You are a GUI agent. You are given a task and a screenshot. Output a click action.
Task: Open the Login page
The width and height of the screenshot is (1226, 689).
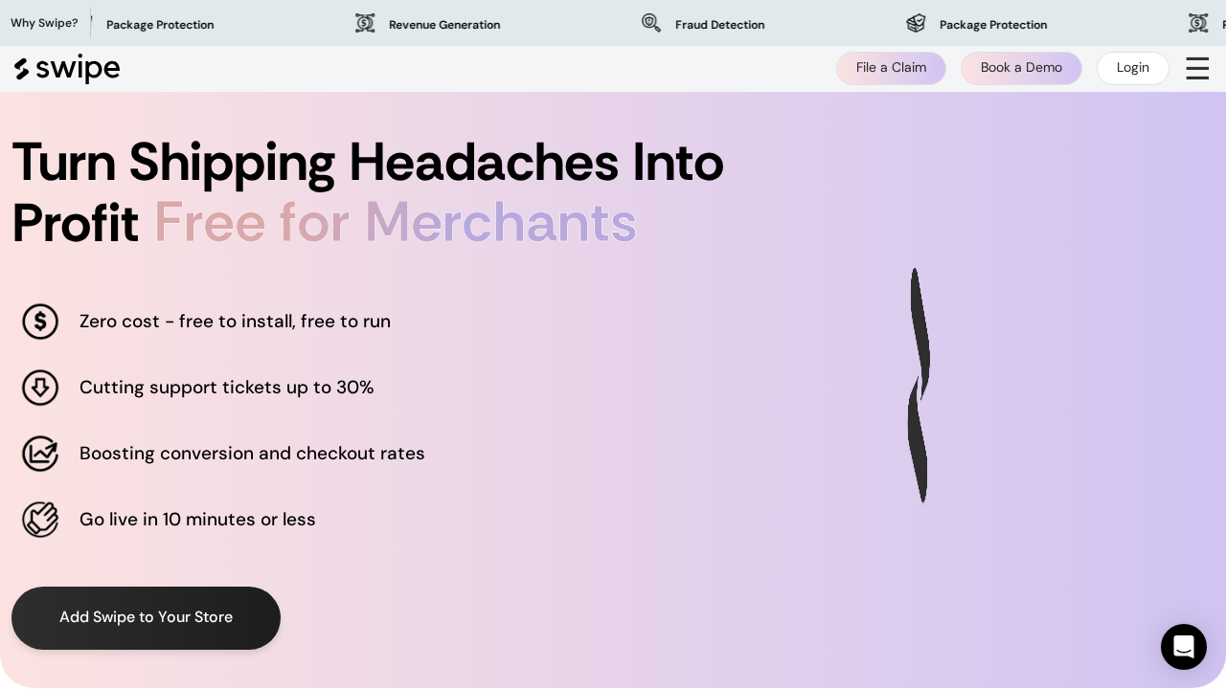coord(1132,68)
